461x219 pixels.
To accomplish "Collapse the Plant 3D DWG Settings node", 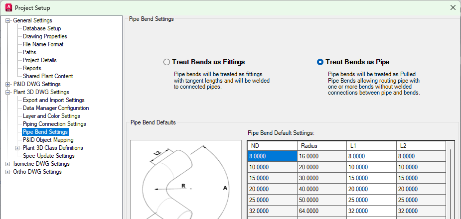I will 8,92.
